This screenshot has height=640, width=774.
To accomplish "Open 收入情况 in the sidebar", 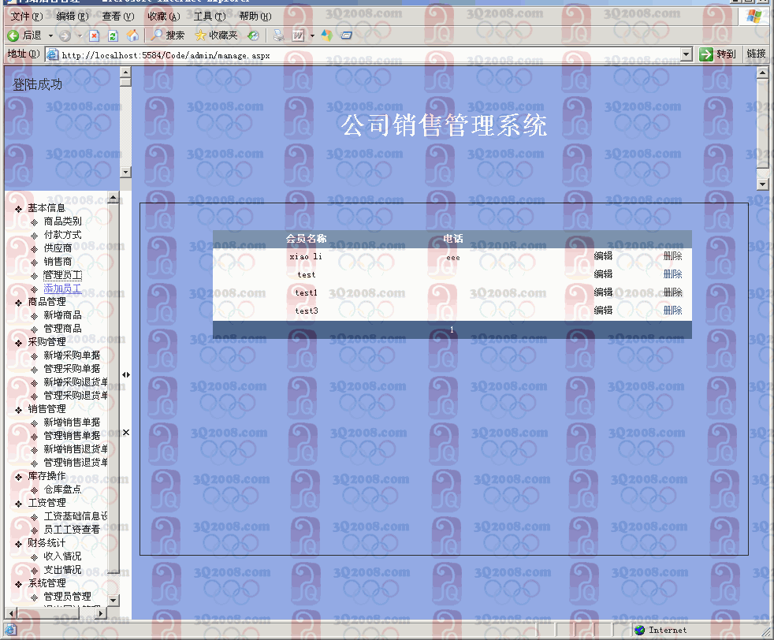I will pos(62,556).
